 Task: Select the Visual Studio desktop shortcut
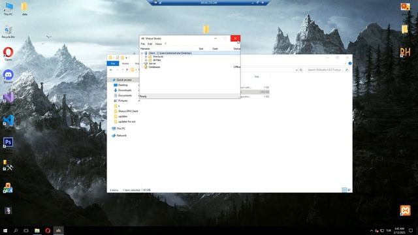(8, 97)
